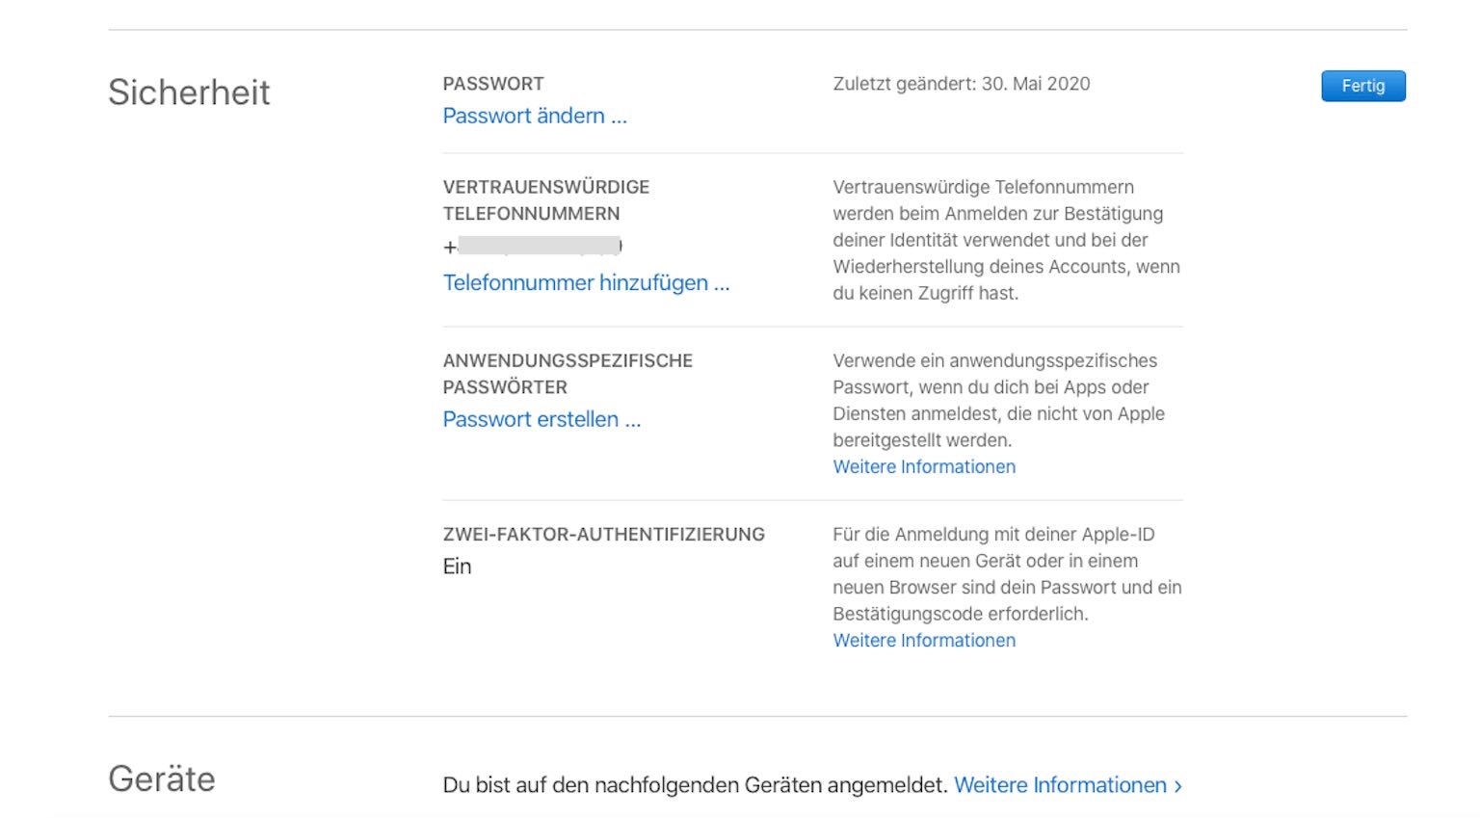The width and height of the screenshot is (1480, 818).
Task: Click the Sicherheit section heading
Action: click(189, 92)
